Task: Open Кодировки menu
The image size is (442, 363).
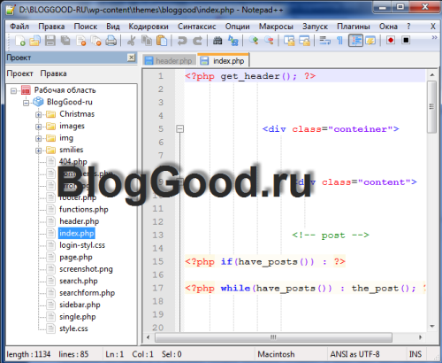Action: click(x=149, y=27)
